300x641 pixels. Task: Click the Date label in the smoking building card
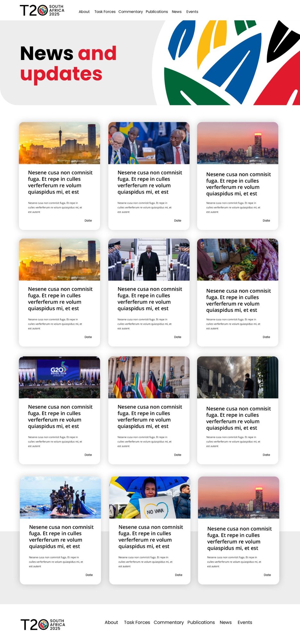pos(266,455)
